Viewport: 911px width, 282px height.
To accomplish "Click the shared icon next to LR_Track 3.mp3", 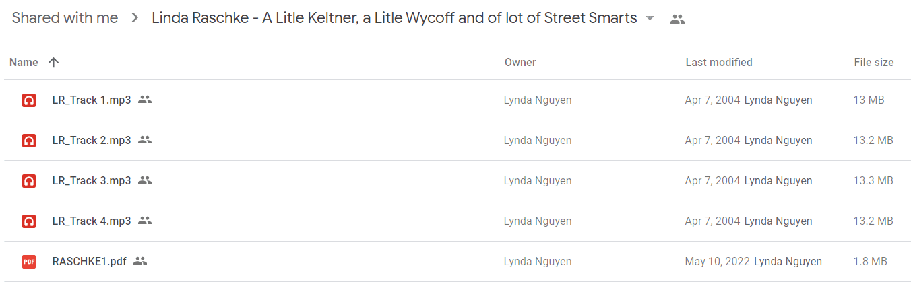I will tap(145, 180).
